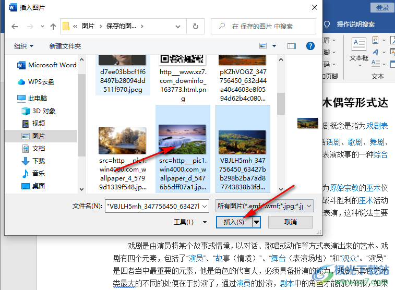Click the 戏剧表 link in the document
This screenshot has width=395, height=290.
coord(377,126)
